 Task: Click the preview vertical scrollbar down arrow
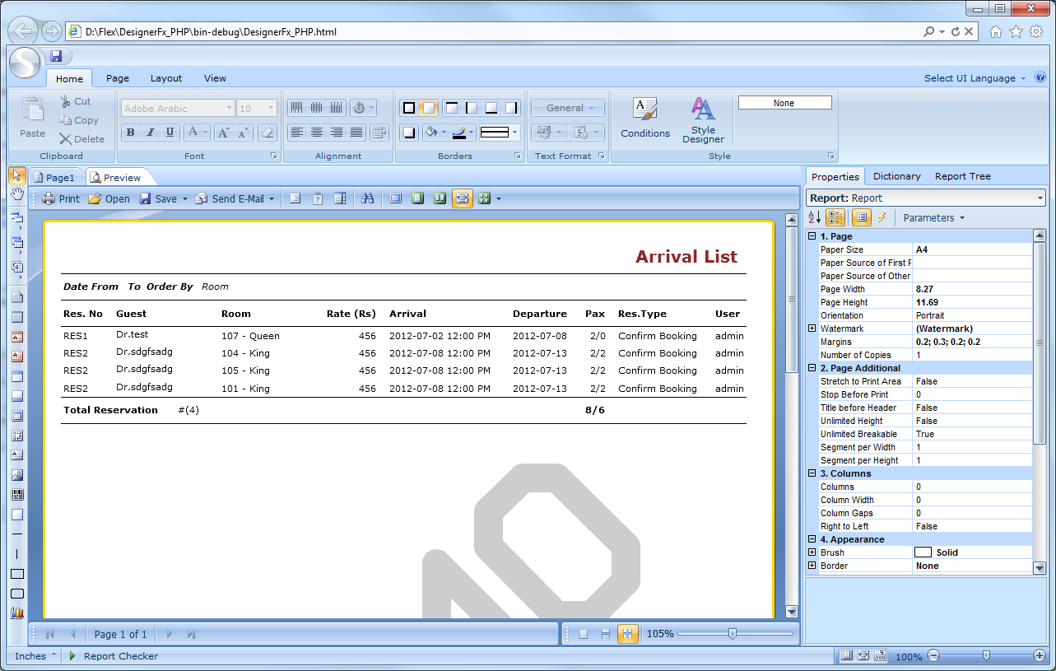point(792,612)
